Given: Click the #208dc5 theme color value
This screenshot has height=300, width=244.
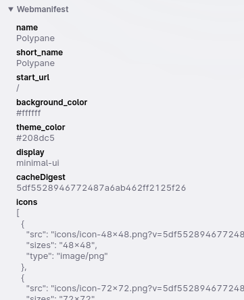Looking at the screenshot, I should 35,138.
